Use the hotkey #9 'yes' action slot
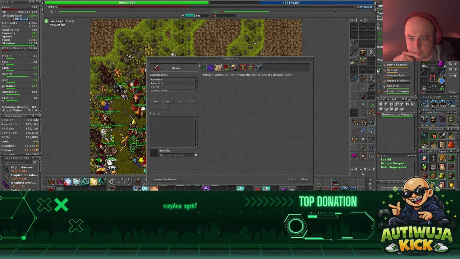This screenshot has width=460, height=259. tap(120, 182)
